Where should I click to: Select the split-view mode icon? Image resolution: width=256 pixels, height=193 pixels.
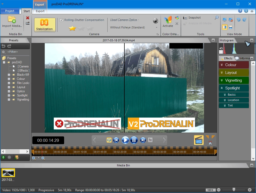(x=225, y=27)
